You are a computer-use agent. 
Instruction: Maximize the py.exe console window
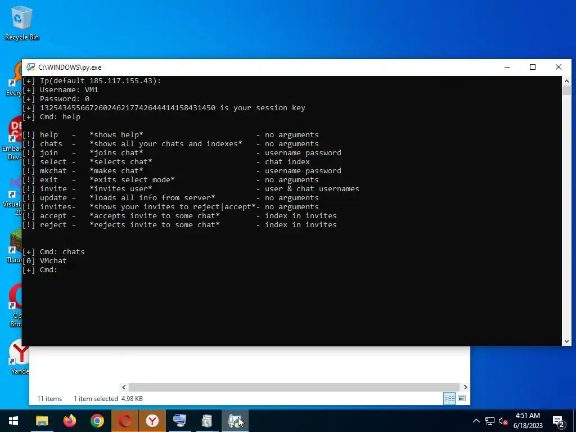(533, 67)
